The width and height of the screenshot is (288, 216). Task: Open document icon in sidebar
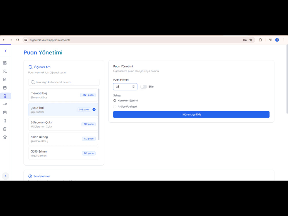[5, 79]
